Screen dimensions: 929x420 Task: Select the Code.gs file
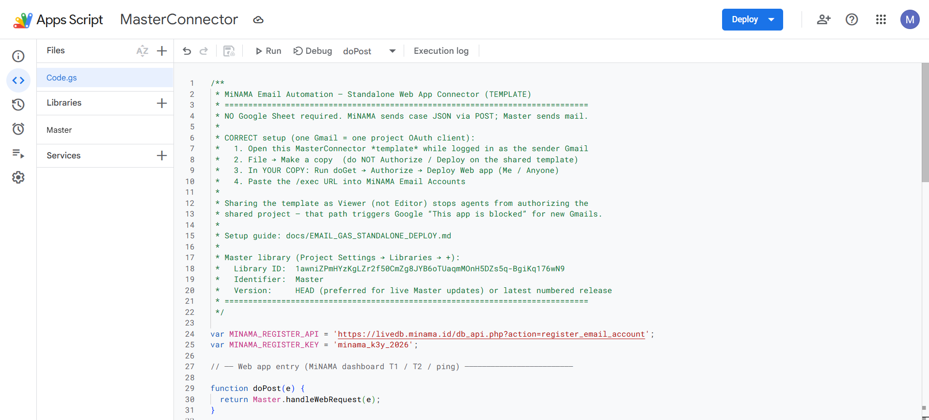tap(105, 78)
